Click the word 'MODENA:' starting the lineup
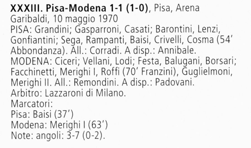This screenshot has width=251, height=148. pos(32,61)
